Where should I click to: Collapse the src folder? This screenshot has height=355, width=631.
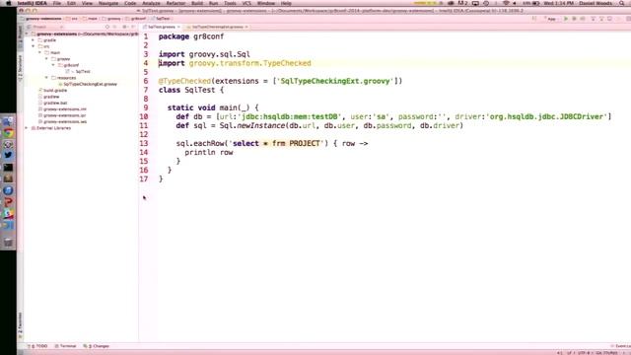pyautogui.click(x=34, y=46)
